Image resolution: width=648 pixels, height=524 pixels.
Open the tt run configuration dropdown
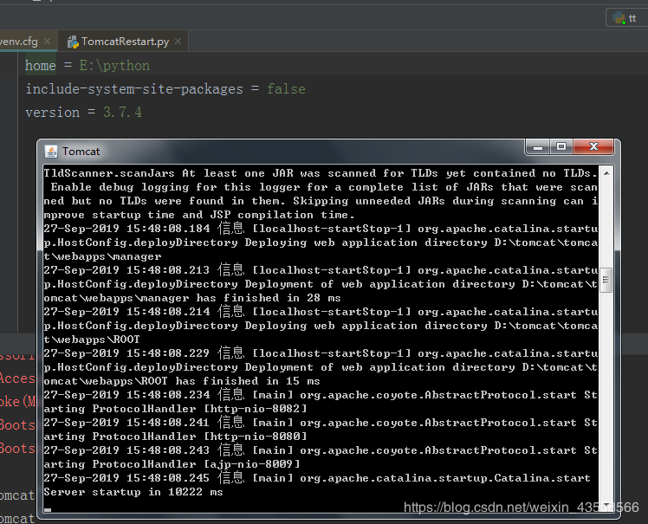point(626,18)
